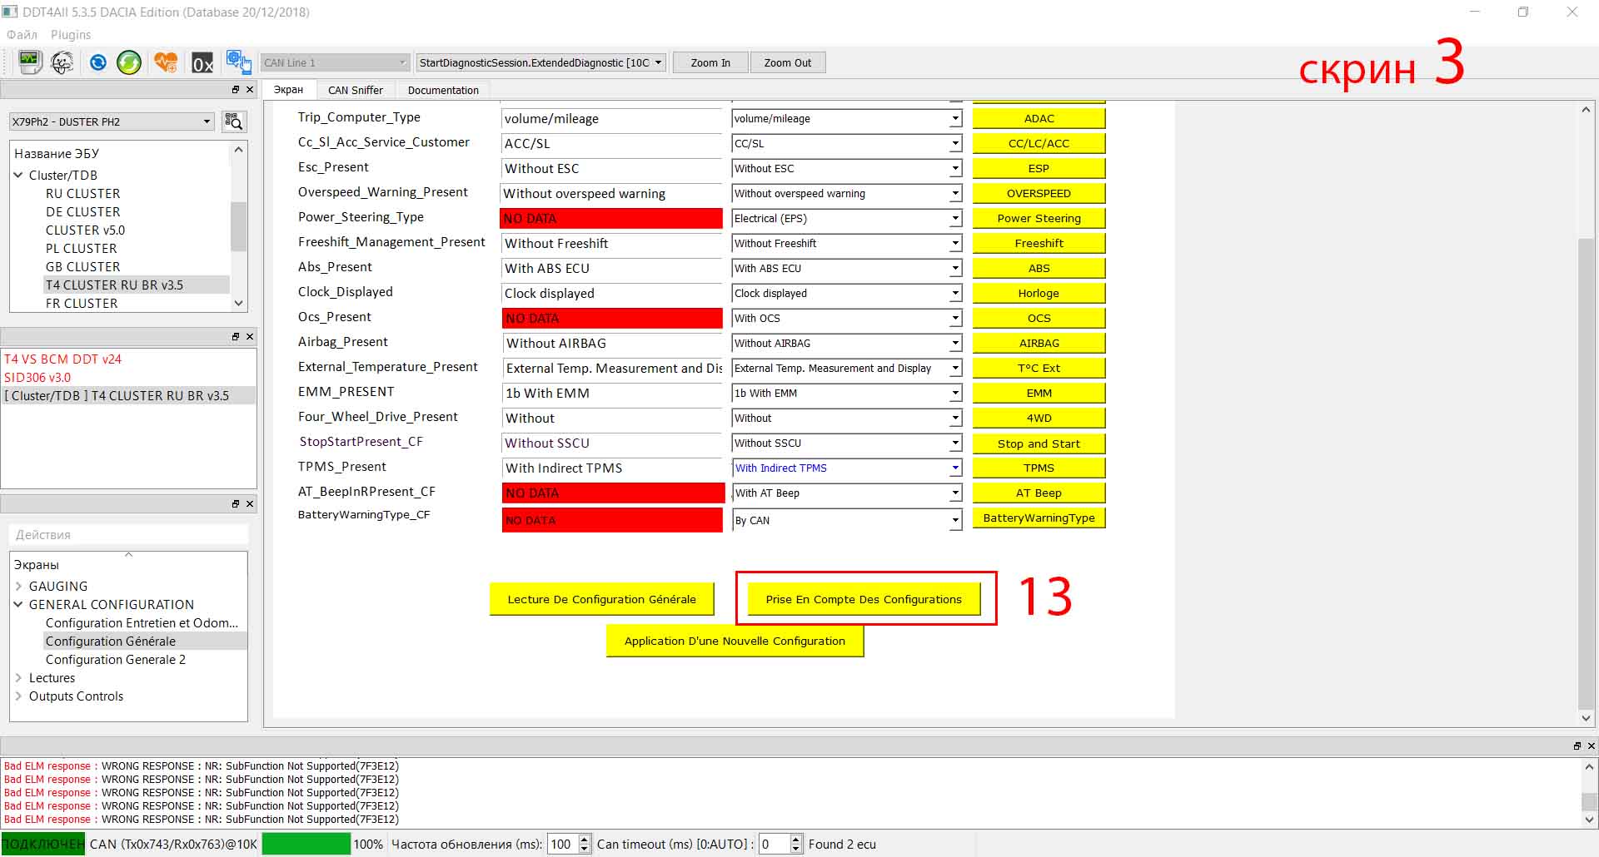
Task: Click the green circular refresh icon
Action: tap(129, 62)
